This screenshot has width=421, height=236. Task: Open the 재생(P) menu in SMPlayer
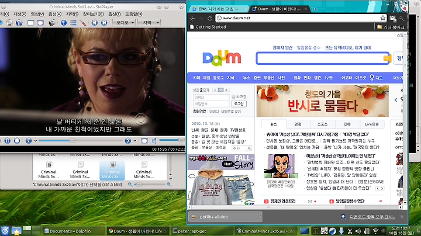(20, 14)
